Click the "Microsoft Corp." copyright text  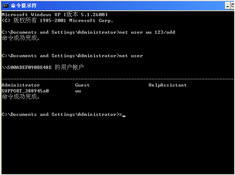click(93, 21)
